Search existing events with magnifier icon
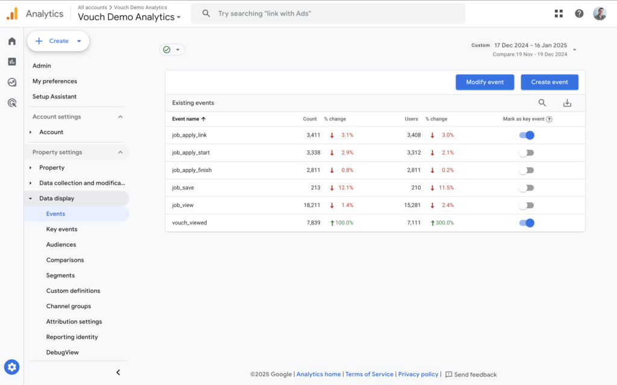Viewport: 617px width, 385px height. tap(542, 103)
